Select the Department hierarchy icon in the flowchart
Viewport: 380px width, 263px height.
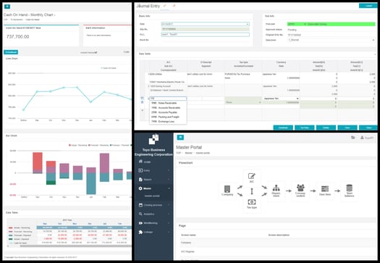pos(276,188)
